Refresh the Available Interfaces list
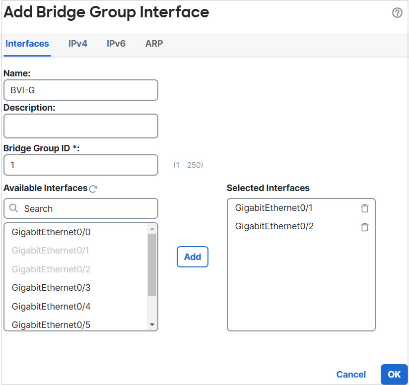The height and width of the screenshot is (385, 409). pos(92,189)
